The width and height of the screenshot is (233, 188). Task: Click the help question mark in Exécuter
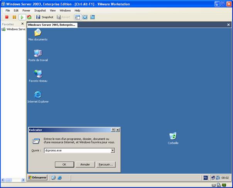pos(113,130)
